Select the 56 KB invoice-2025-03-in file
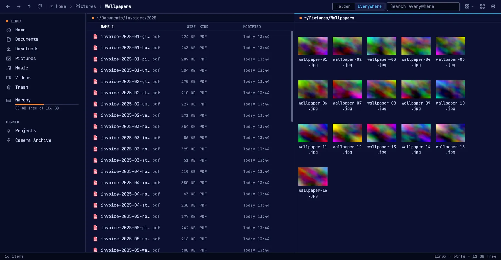This screenshot has height=260, width=501. coord(189,138)
